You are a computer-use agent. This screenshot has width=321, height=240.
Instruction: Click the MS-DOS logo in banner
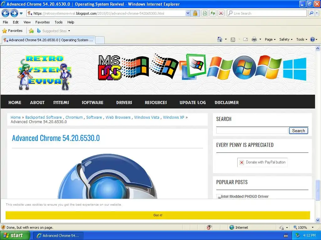point(109,67)
